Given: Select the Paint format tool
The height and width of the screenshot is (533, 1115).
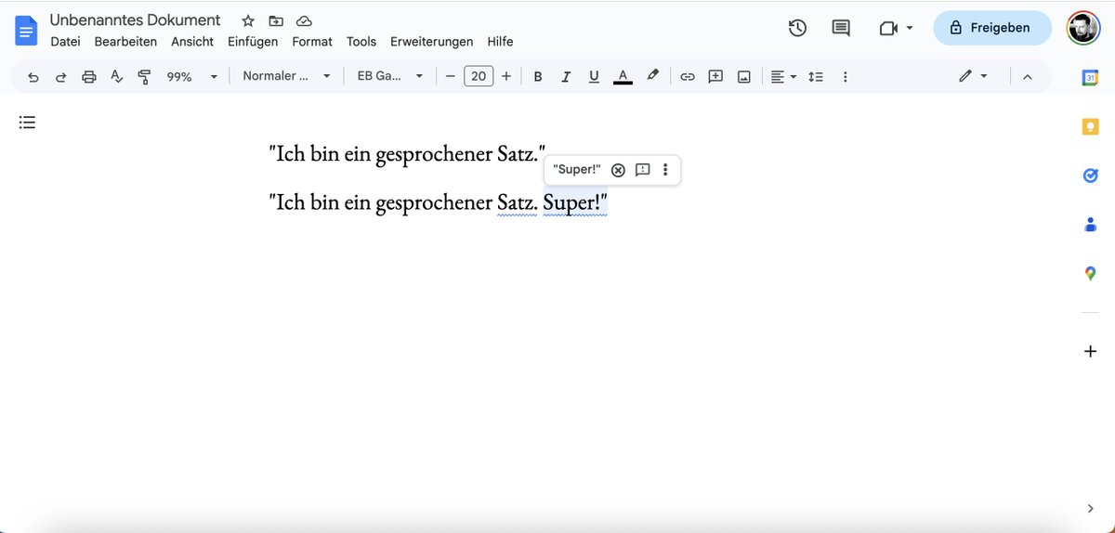Looking at the screenshot, I should (144, 77).
